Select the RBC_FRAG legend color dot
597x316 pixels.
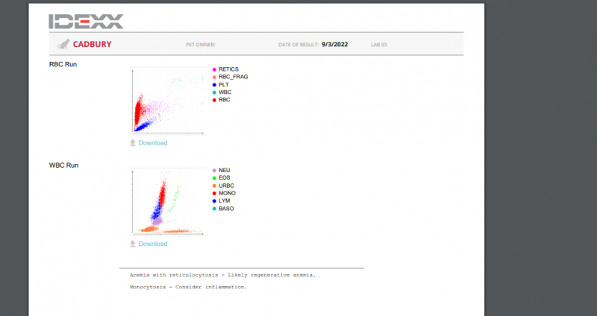tap(214, 77)
